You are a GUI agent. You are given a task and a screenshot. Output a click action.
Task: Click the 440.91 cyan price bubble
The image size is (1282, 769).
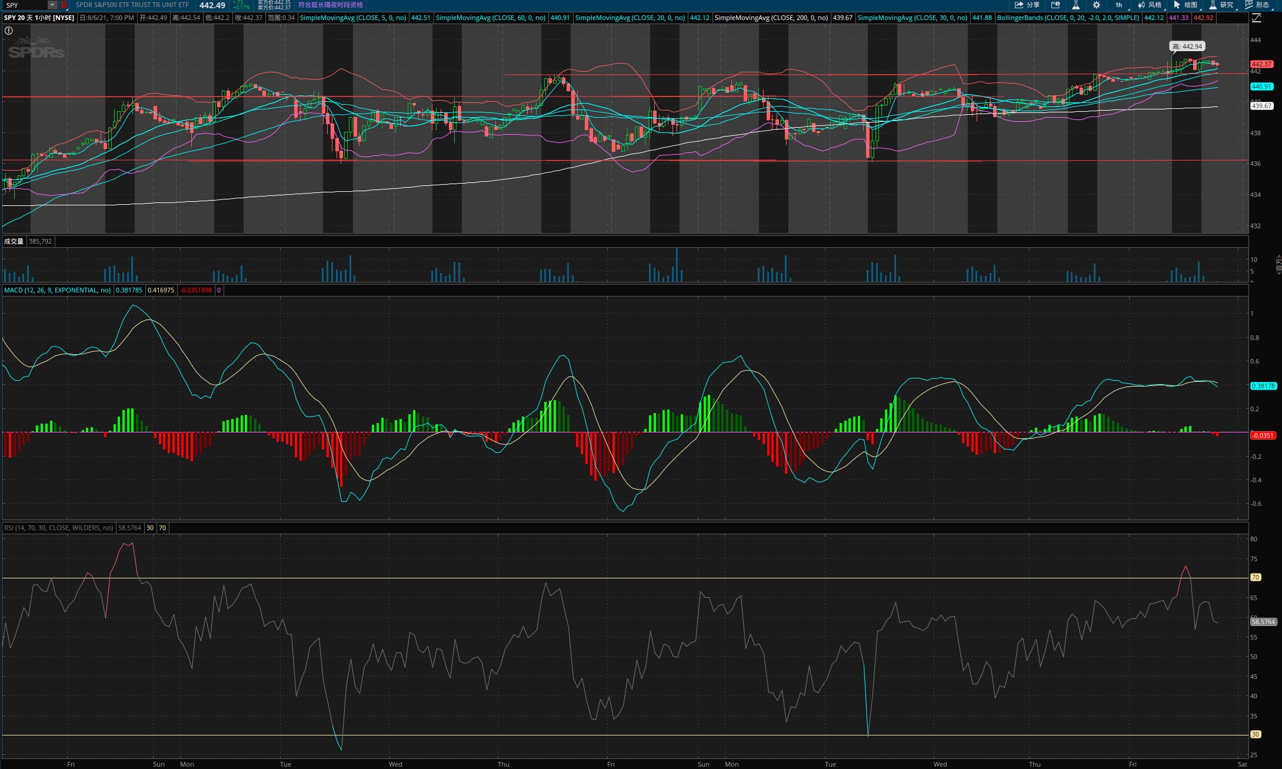[x=1261, y=86]
